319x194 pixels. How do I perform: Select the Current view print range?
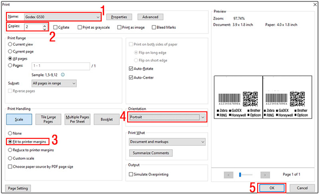10,44
